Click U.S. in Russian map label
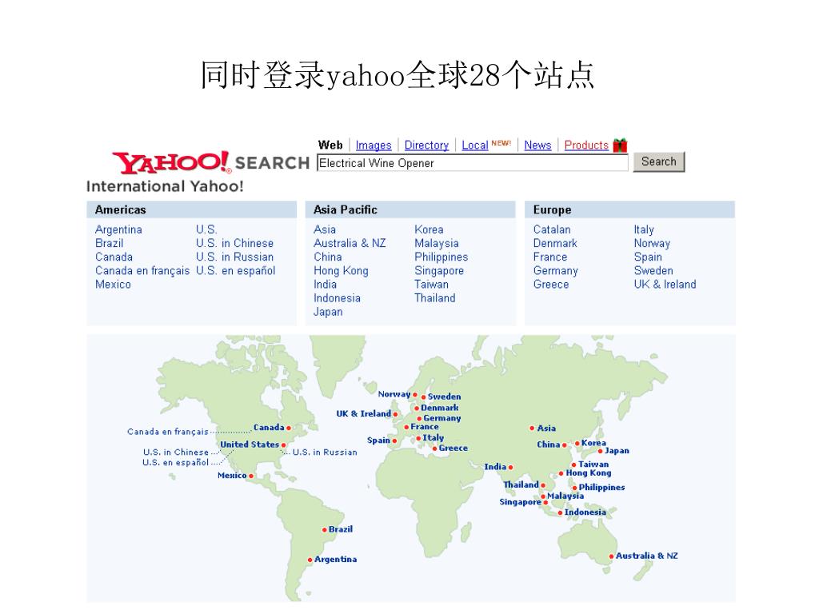This screenshot has height=614, width=819. tap(325, 453)
